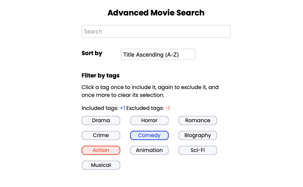This screenshot has width=303, height=187.
Task: Click the Excluded tags label
Action: pyautogui.click(x=145, y=108)
